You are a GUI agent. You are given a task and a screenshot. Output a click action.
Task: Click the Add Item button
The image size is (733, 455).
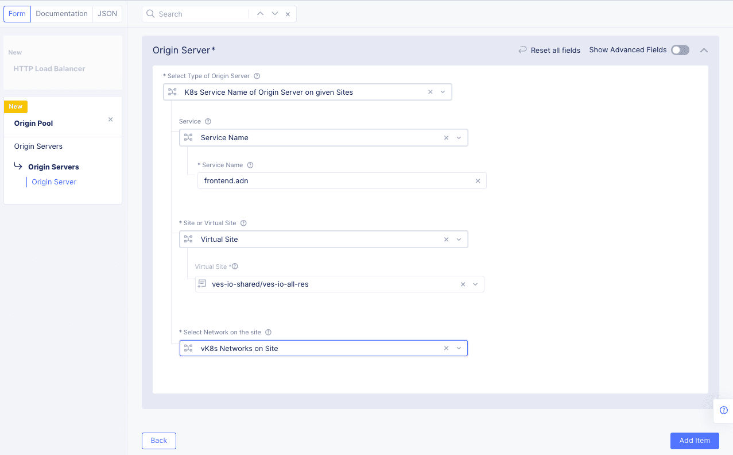click(x=694, y=441)
